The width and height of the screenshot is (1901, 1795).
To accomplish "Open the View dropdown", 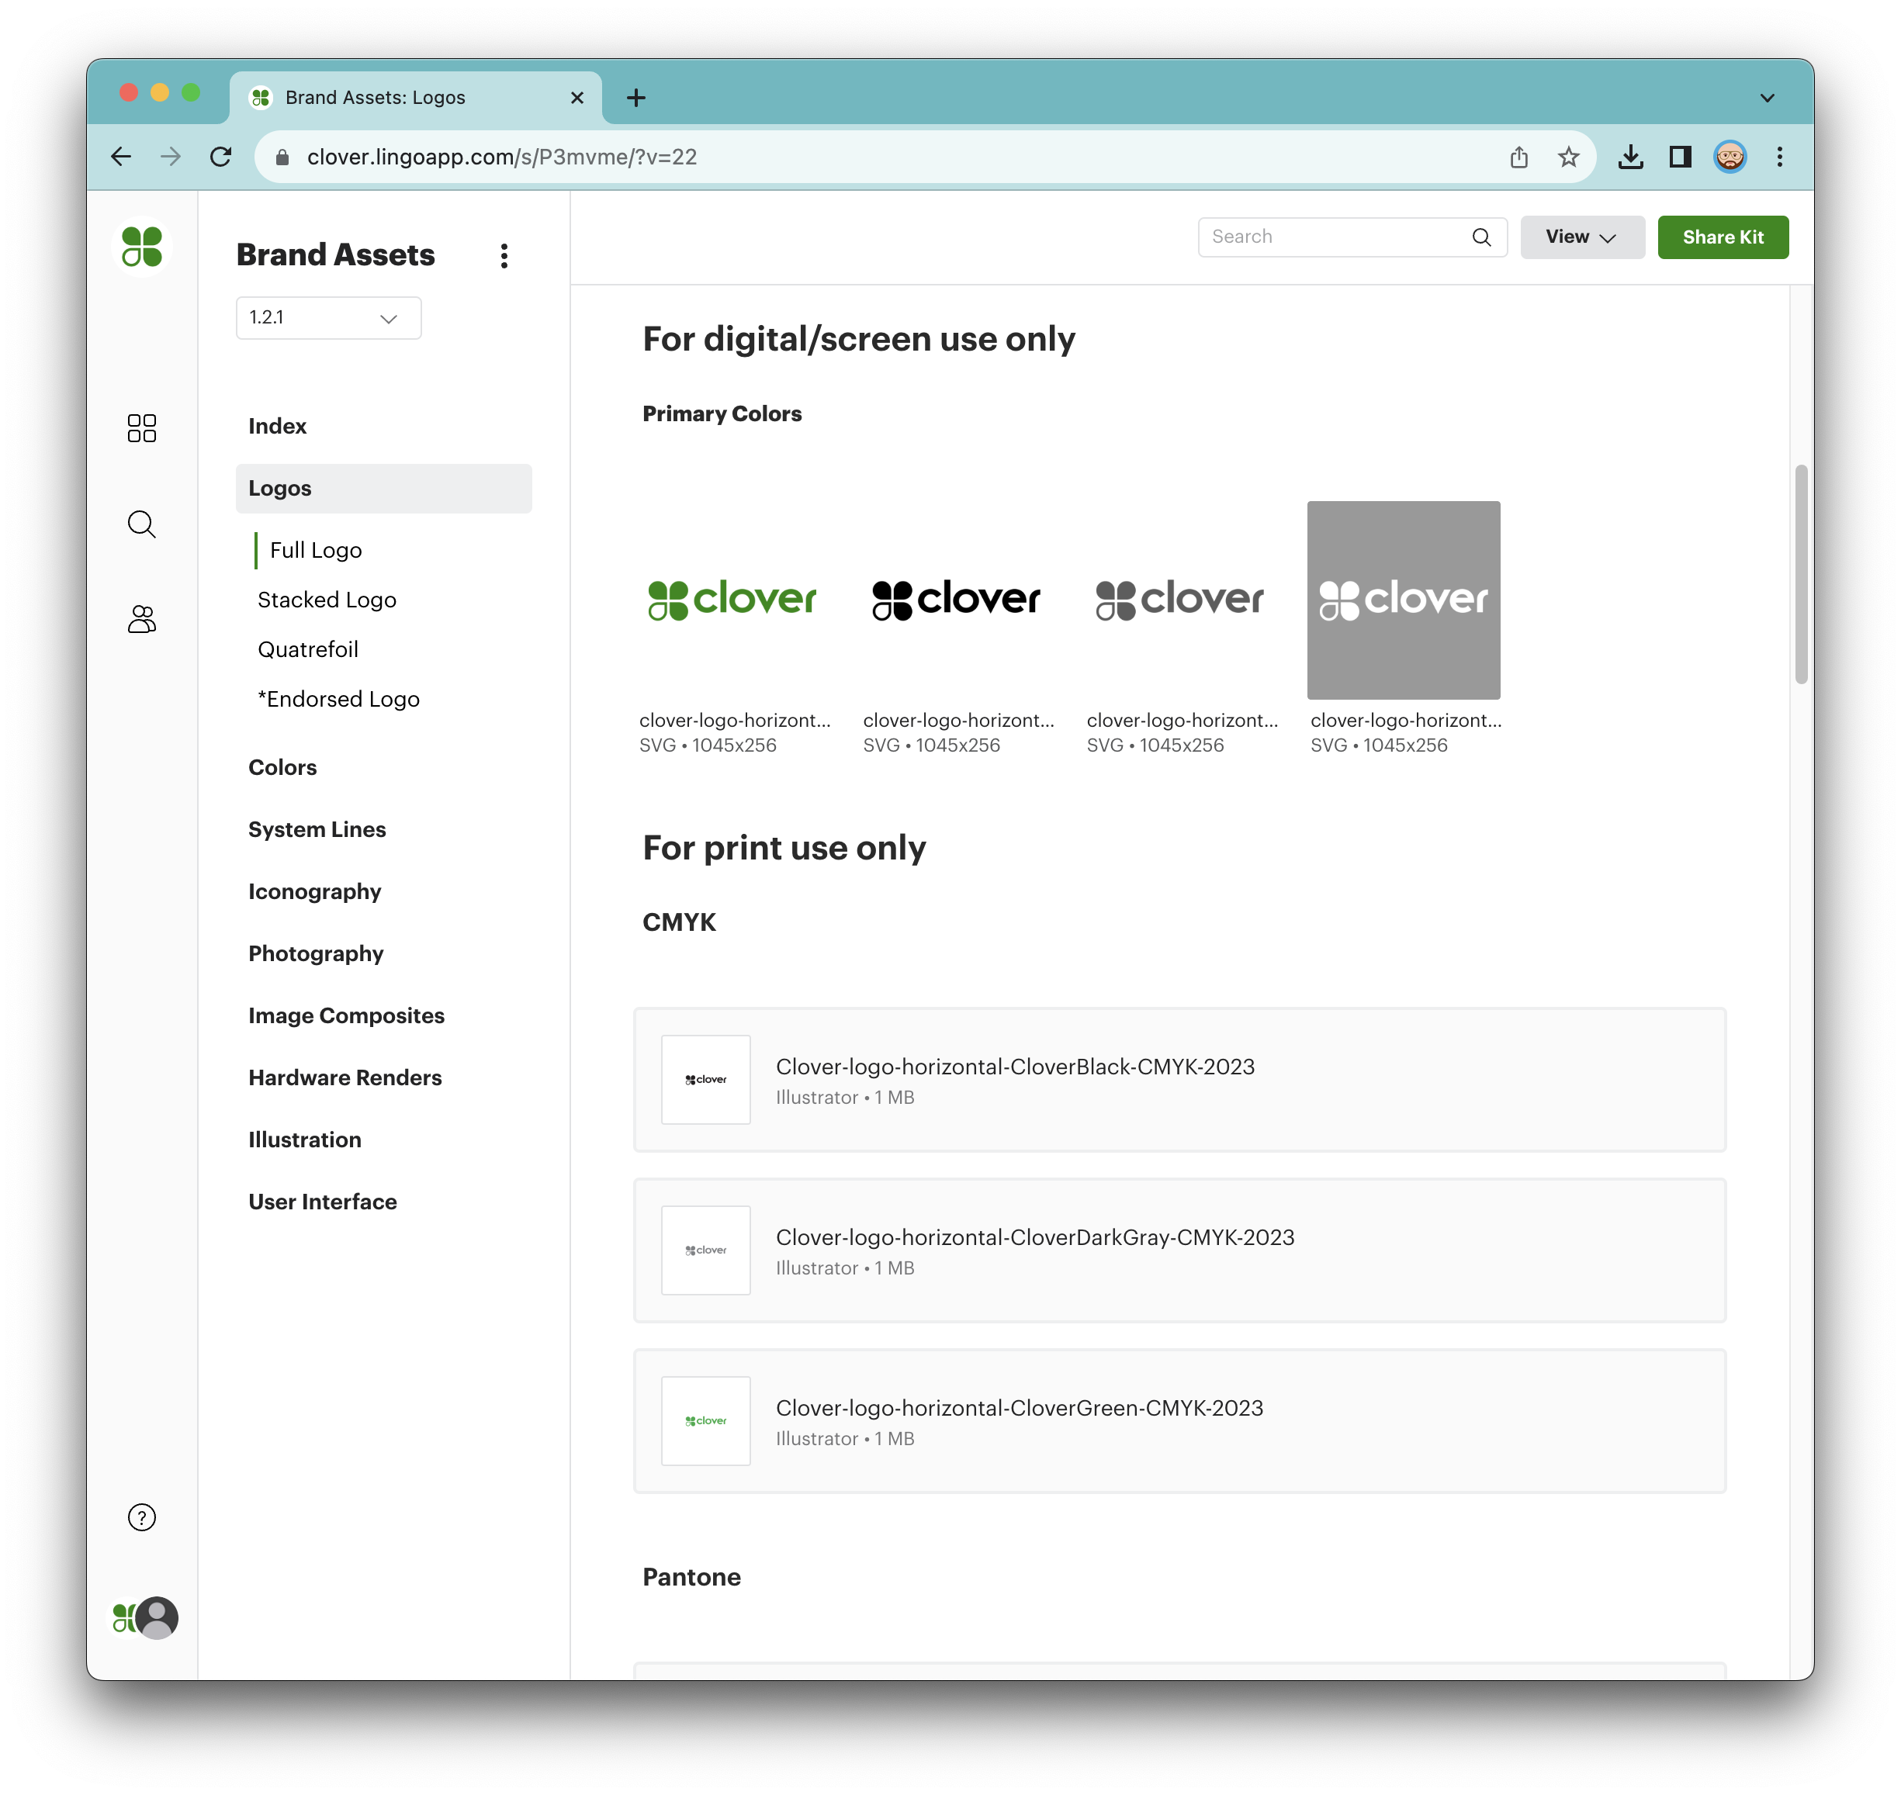I will point(1581,237).
